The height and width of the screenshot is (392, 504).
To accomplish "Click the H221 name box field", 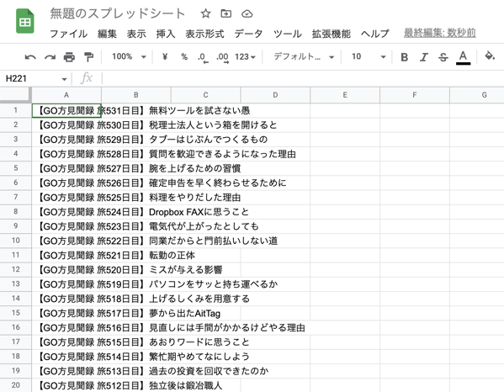I will (x=36, y=78).
